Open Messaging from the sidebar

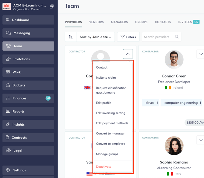pos(28,33)
